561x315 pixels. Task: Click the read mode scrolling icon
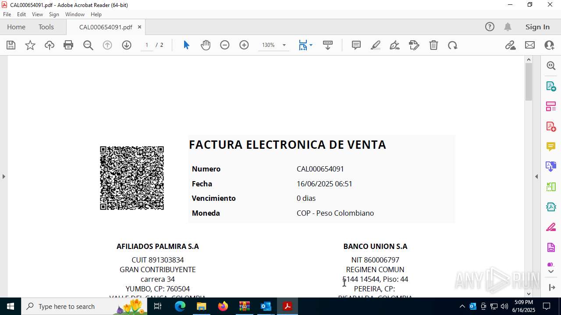tap(328, 45)
